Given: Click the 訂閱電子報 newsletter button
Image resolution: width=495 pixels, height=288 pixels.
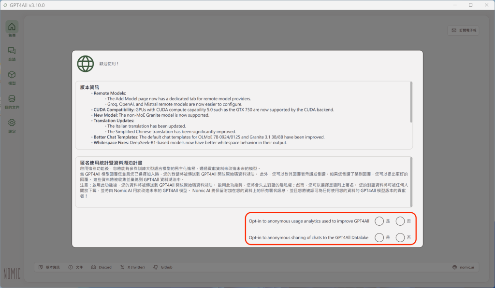Looking at the screenshot, I should pos(464,30).
